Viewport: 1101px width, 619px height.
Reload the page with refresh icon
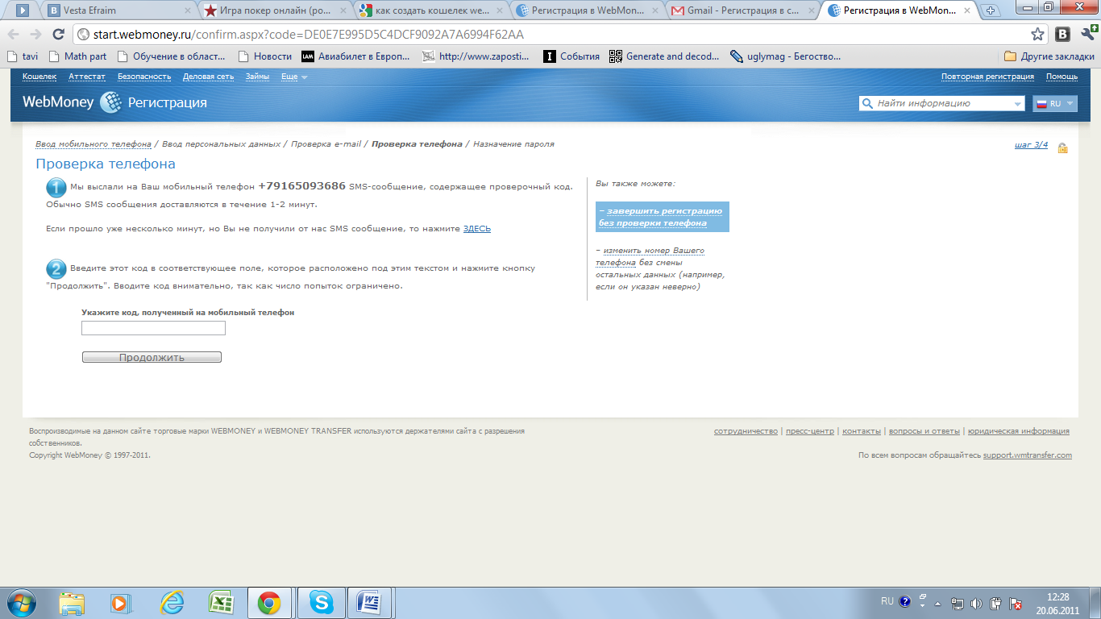tap(58, 35)
